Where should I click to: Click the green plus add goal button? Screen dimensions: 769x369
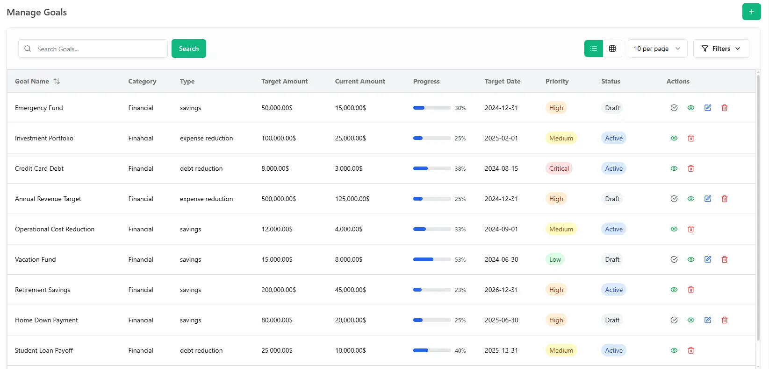[x=751, y=12]
